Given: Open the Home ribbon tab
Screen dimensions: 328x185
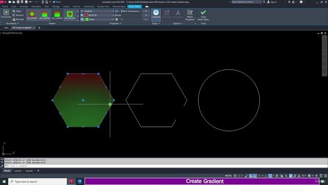Looking at the screenshot, I should pos(5,7).
